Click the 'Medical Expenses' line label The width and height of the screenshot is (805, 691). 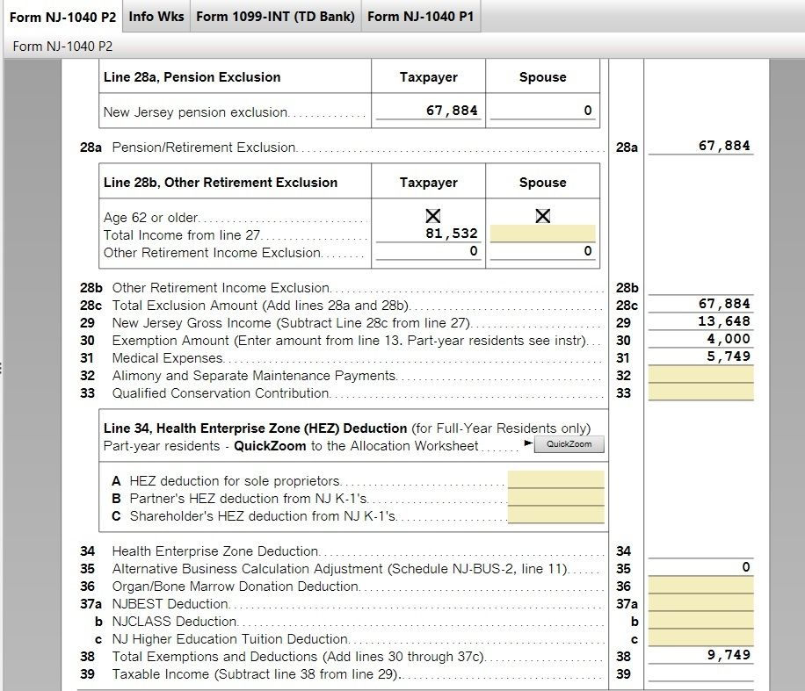pos(167,358)
